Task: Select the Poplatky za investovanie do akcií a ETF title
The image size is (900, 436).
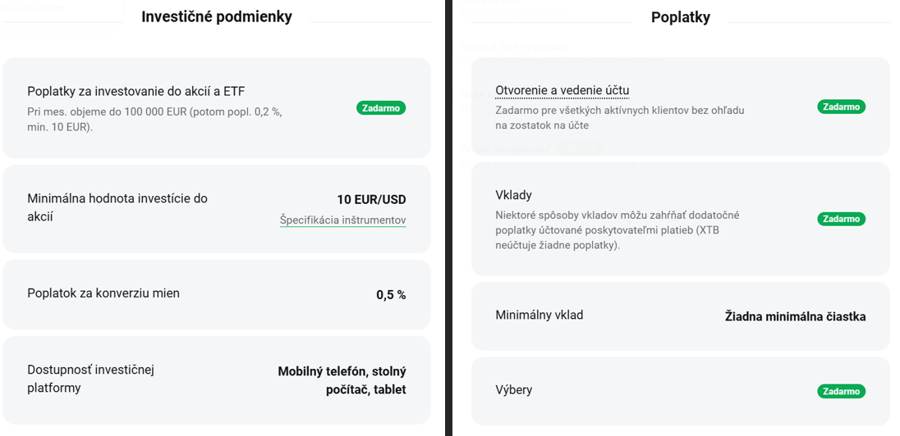Action: [135, 91]
